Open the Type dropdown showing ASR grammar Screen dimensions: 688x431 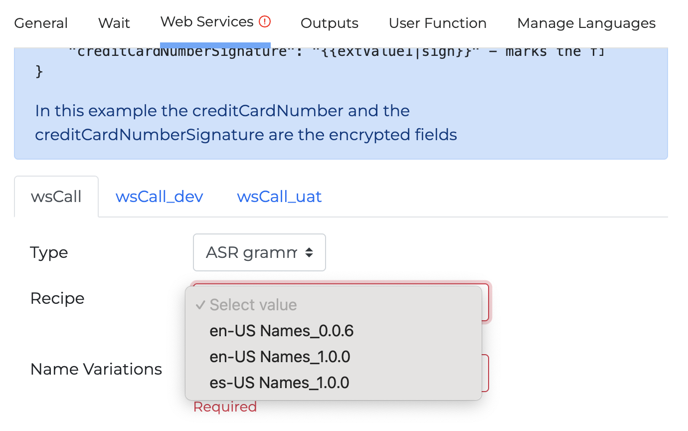tap(259, 252)
